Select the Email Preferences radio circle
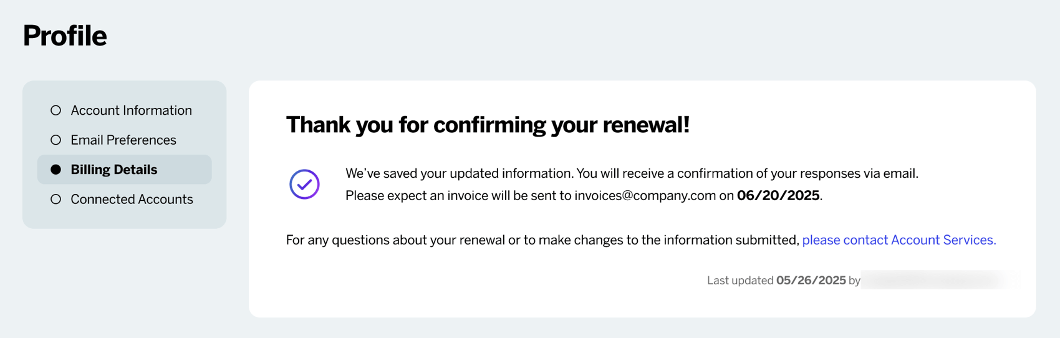The image size is (1060, 338). click(56, 140)
